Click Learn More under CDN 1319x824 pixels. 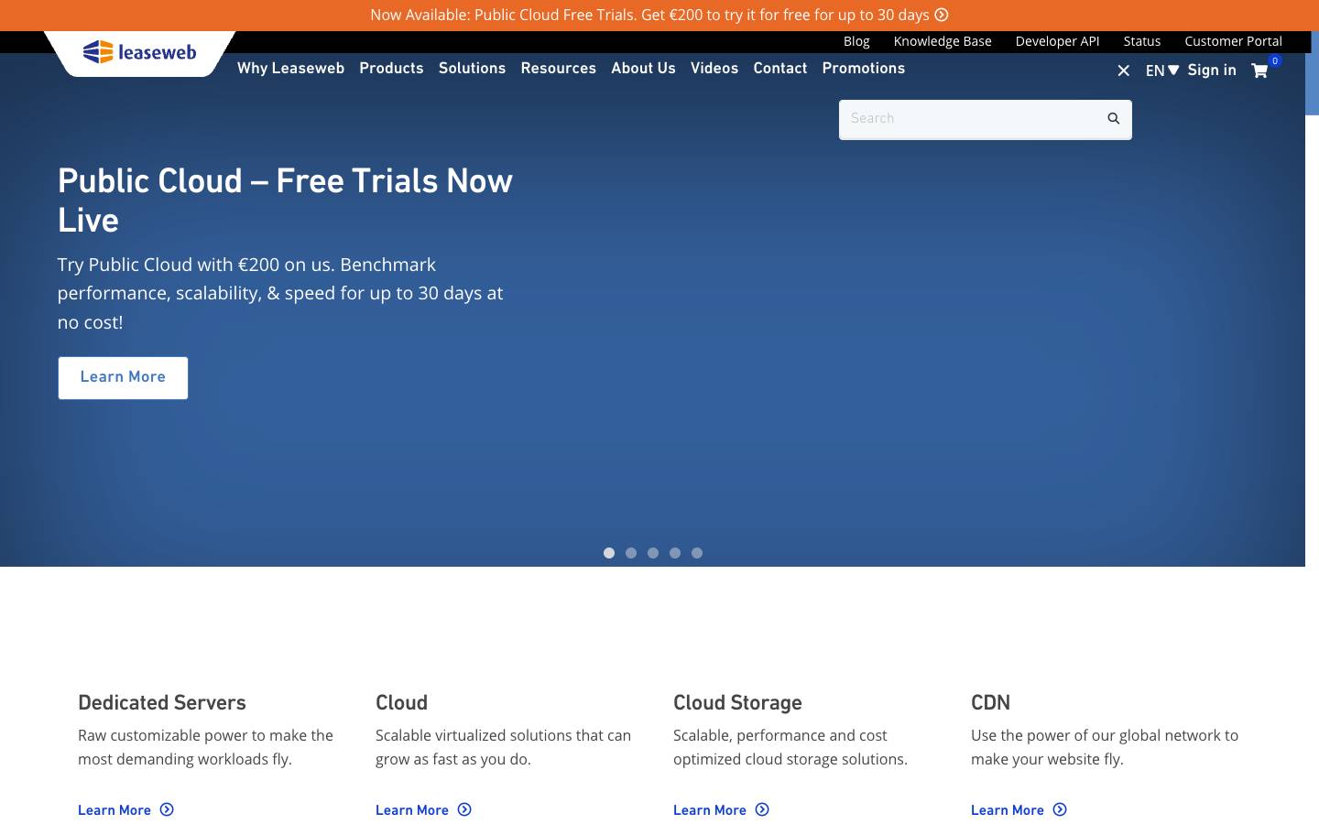coord(1008,810)
